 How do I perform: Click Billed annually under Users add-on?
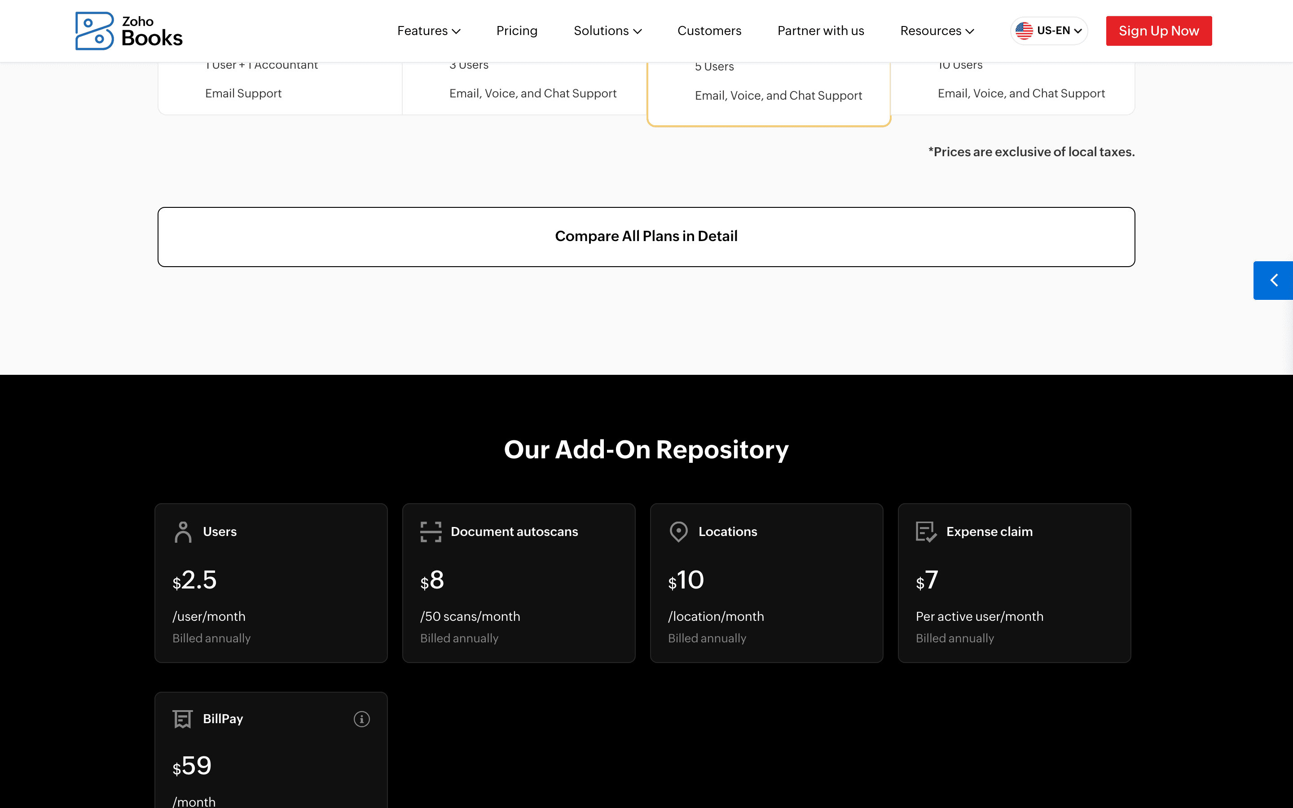pyautogui.click(x=211, y=638)
